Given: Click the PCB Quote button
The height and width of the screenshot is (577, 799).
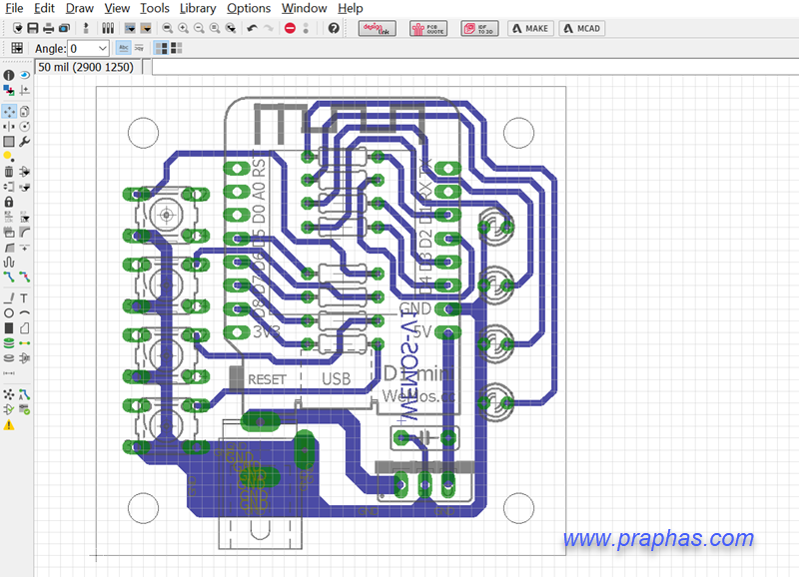Looking at the screenshot, I should click(x=428, y=29).
